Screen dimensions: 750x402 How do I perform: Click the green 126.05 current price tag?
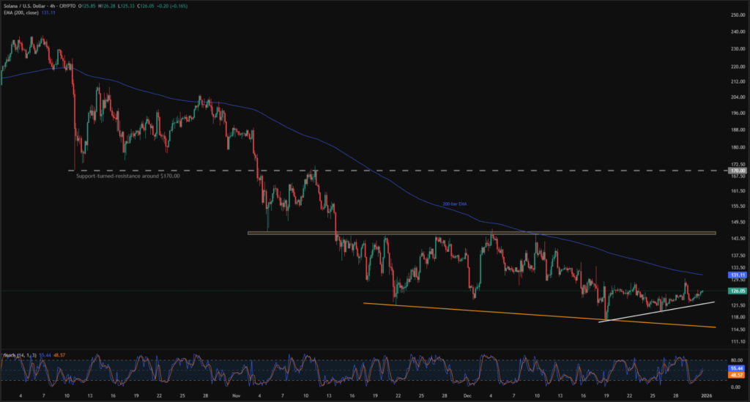point(737,291)
